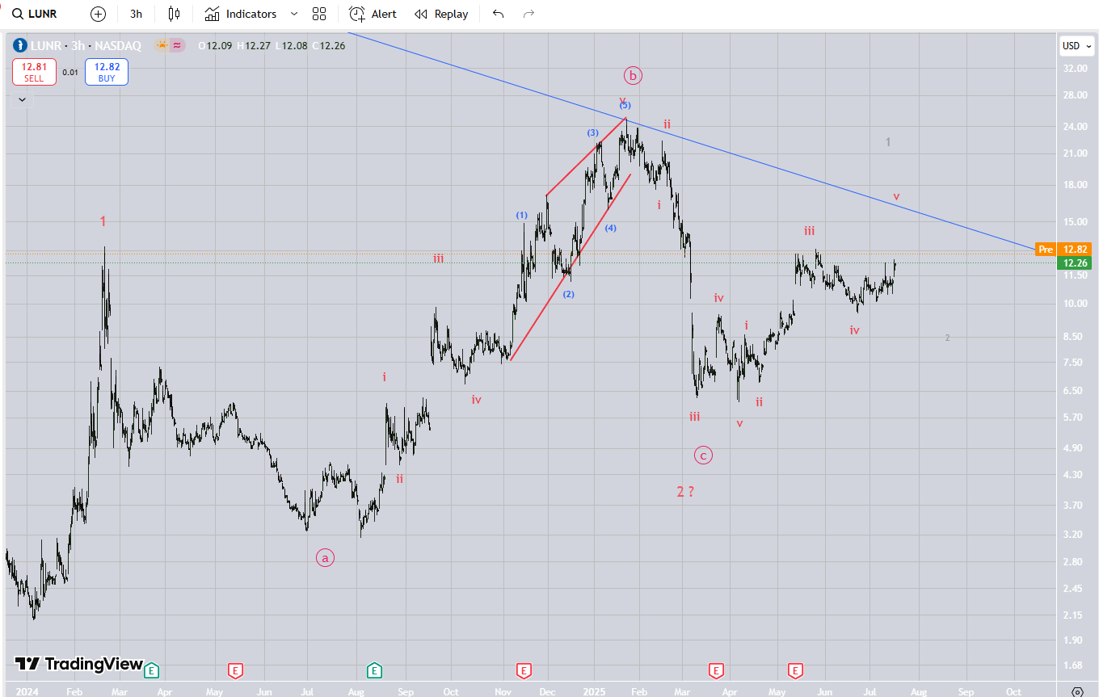Image resolution: width=1099 pixels, height=697 pixels.
Task: Toggle the extended hours session indicator icon
Action: [162, 46]
